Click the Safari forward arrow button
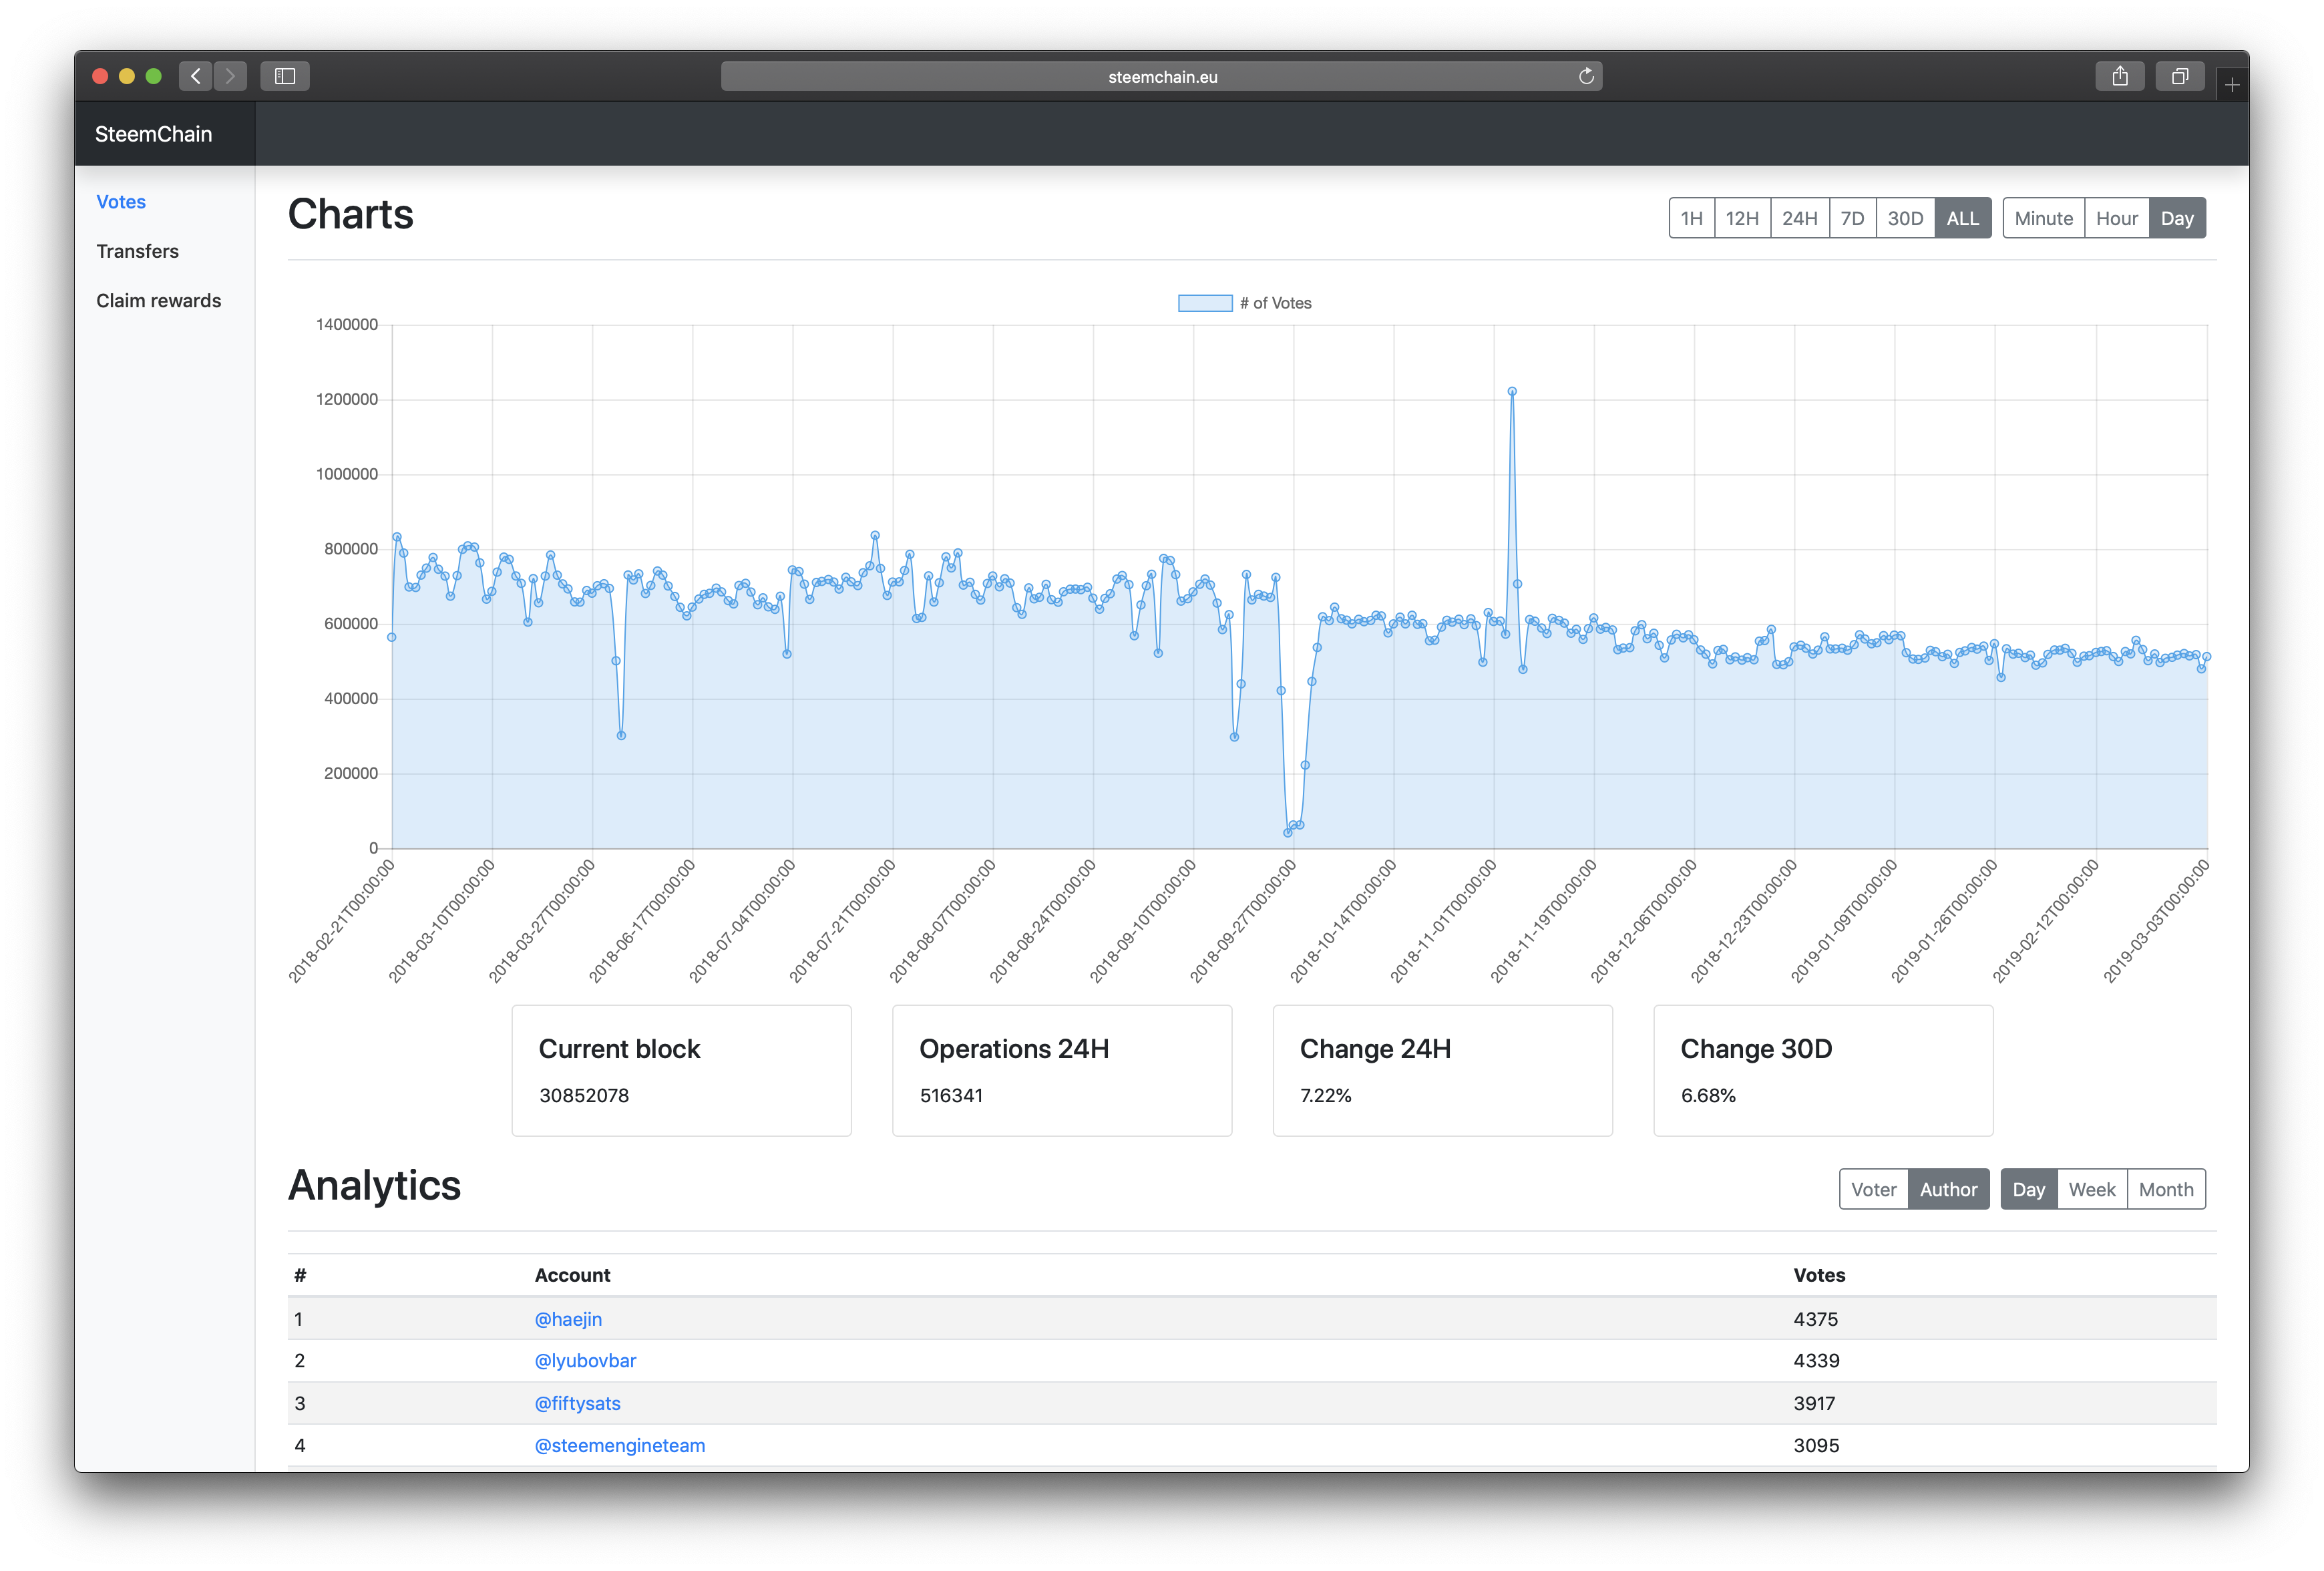Image resolution: width=2324 pixels, height=1571 pixels. [x=231, y=76]
